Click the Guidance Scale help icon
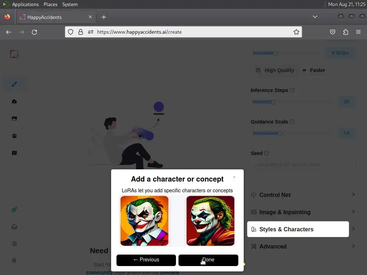The height and width of the screenshot is (275, 367). click(292, 122)
